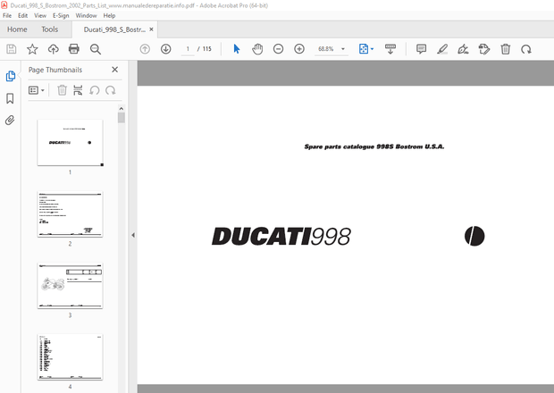Activate the Hand pan tool

[257, 49]
